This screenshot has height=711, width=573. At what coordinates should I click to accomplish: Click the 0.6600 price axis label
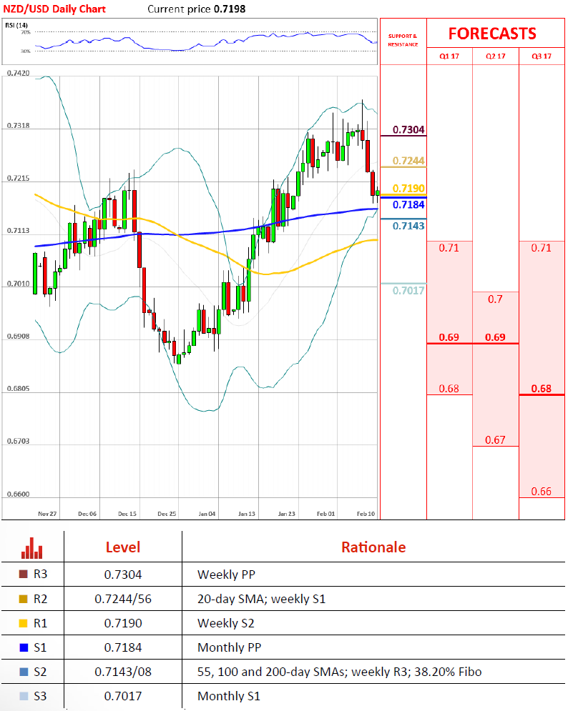18,494
